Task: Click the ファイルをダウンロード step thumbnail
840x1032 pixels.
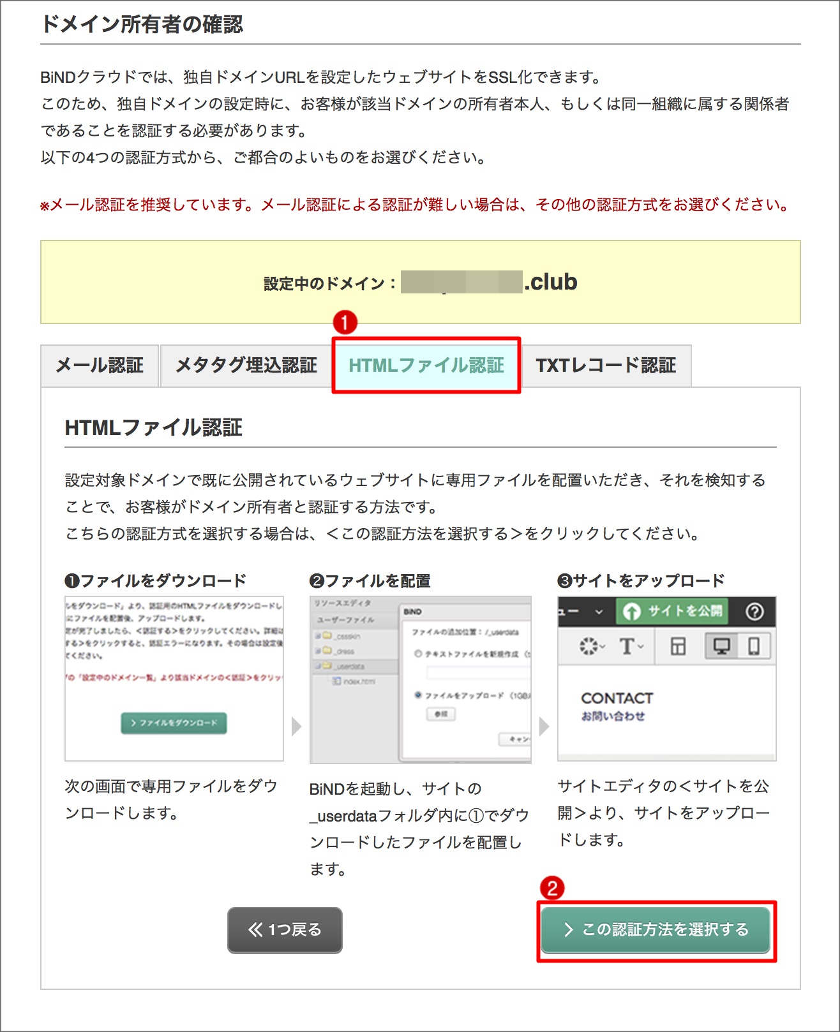Action: pyautogui.click(x=174, y=679)
